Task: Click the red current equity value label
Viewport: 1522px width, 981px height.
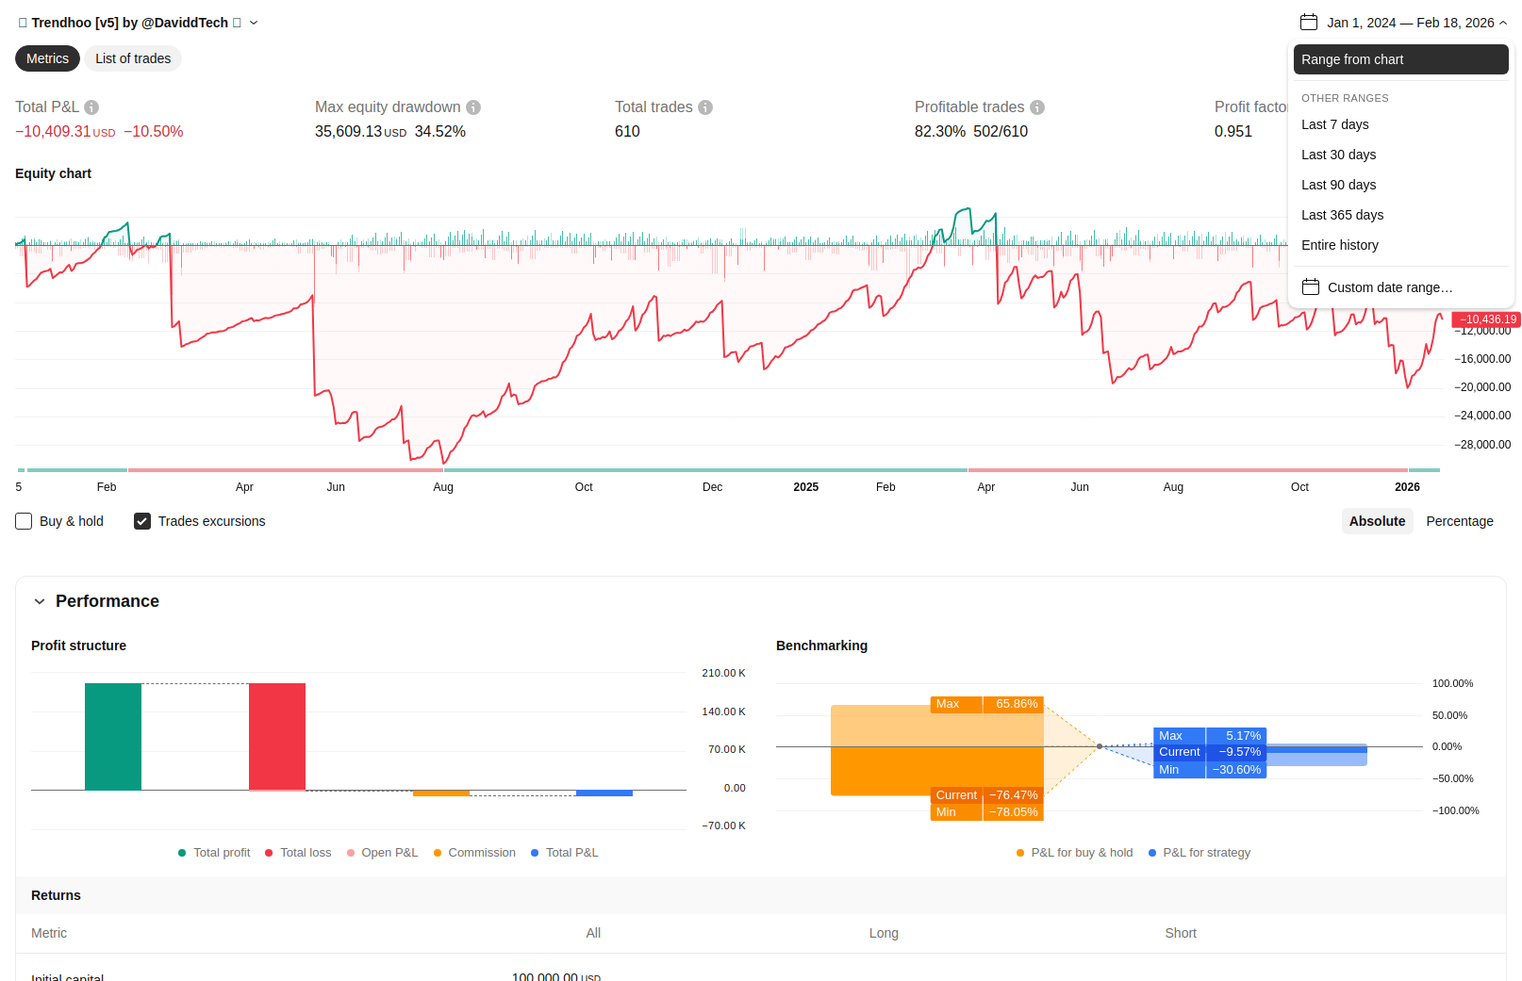Action: pos(1487,319)
